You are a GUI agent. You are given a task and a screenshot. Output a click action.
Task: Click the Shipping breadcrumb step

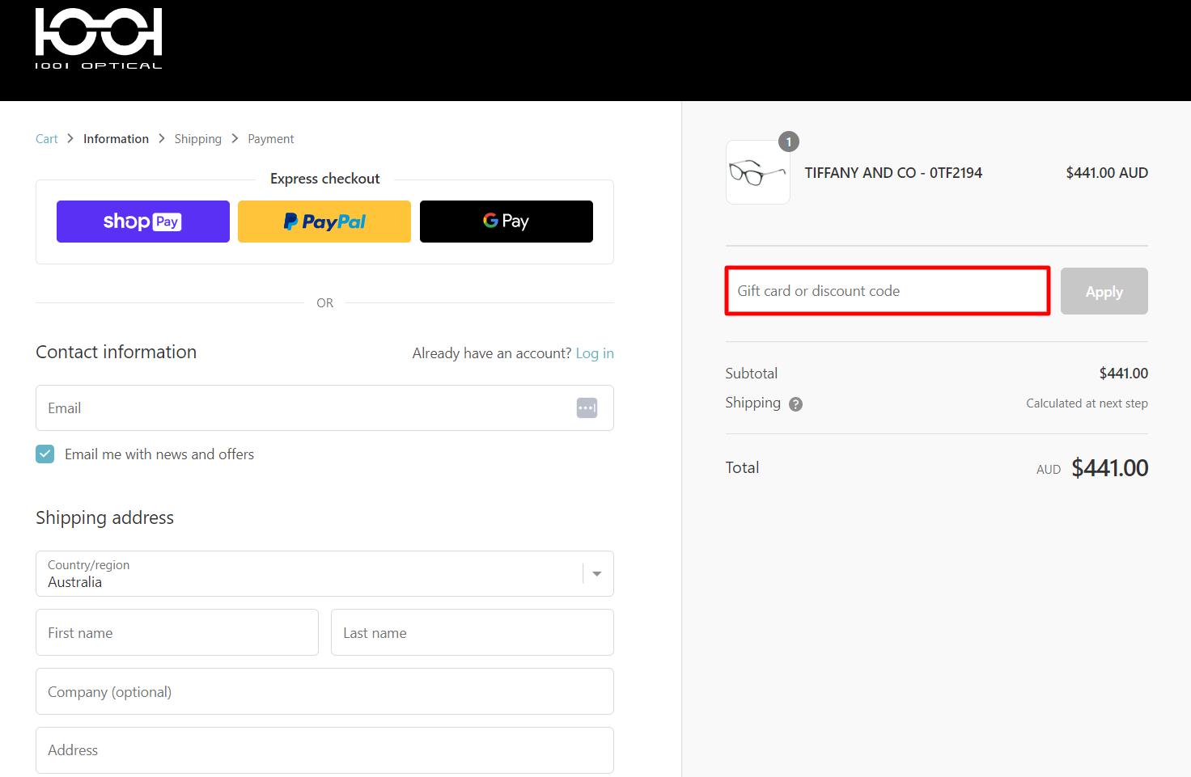coord(197,139)
